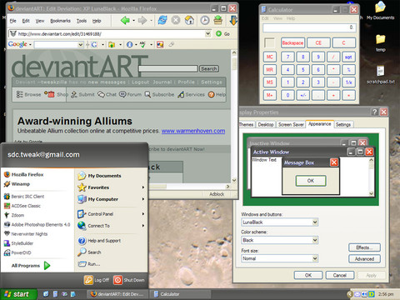
Task: Go to the Firefox Home icon
Action: pos(189,20)
